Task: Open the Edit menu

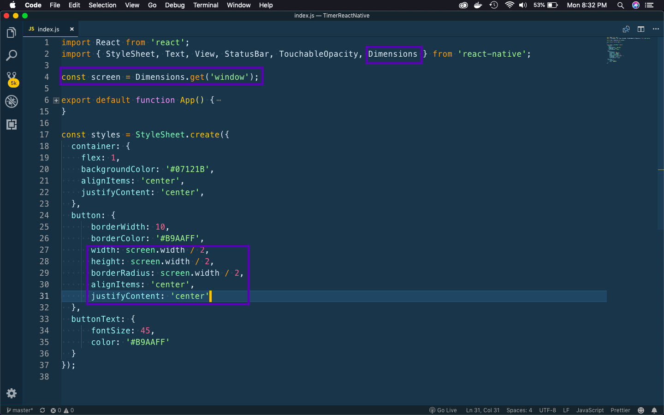Action: click(x=74, y=5)
